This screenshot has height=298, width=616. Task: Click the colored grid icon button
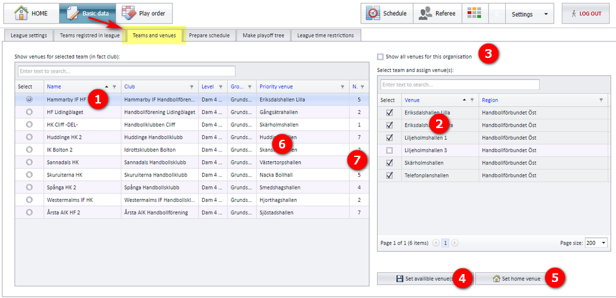474,14
